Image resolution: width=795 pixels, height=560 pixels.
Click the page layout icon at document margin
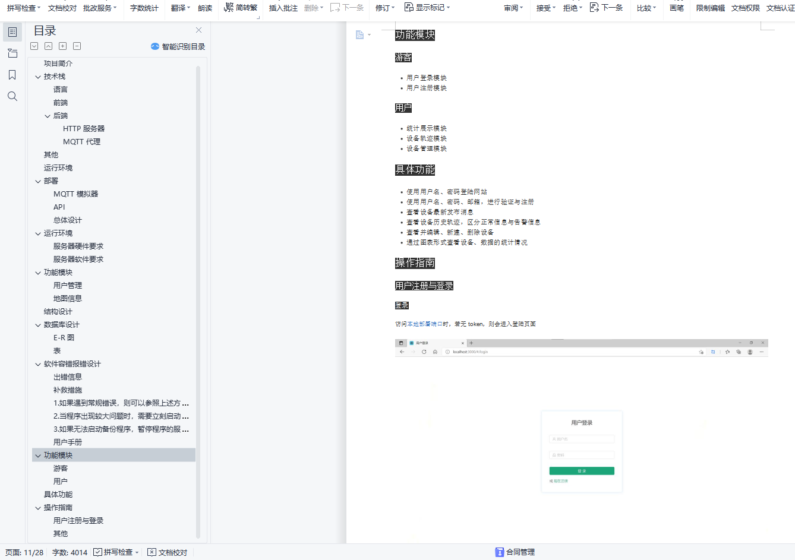359,35
